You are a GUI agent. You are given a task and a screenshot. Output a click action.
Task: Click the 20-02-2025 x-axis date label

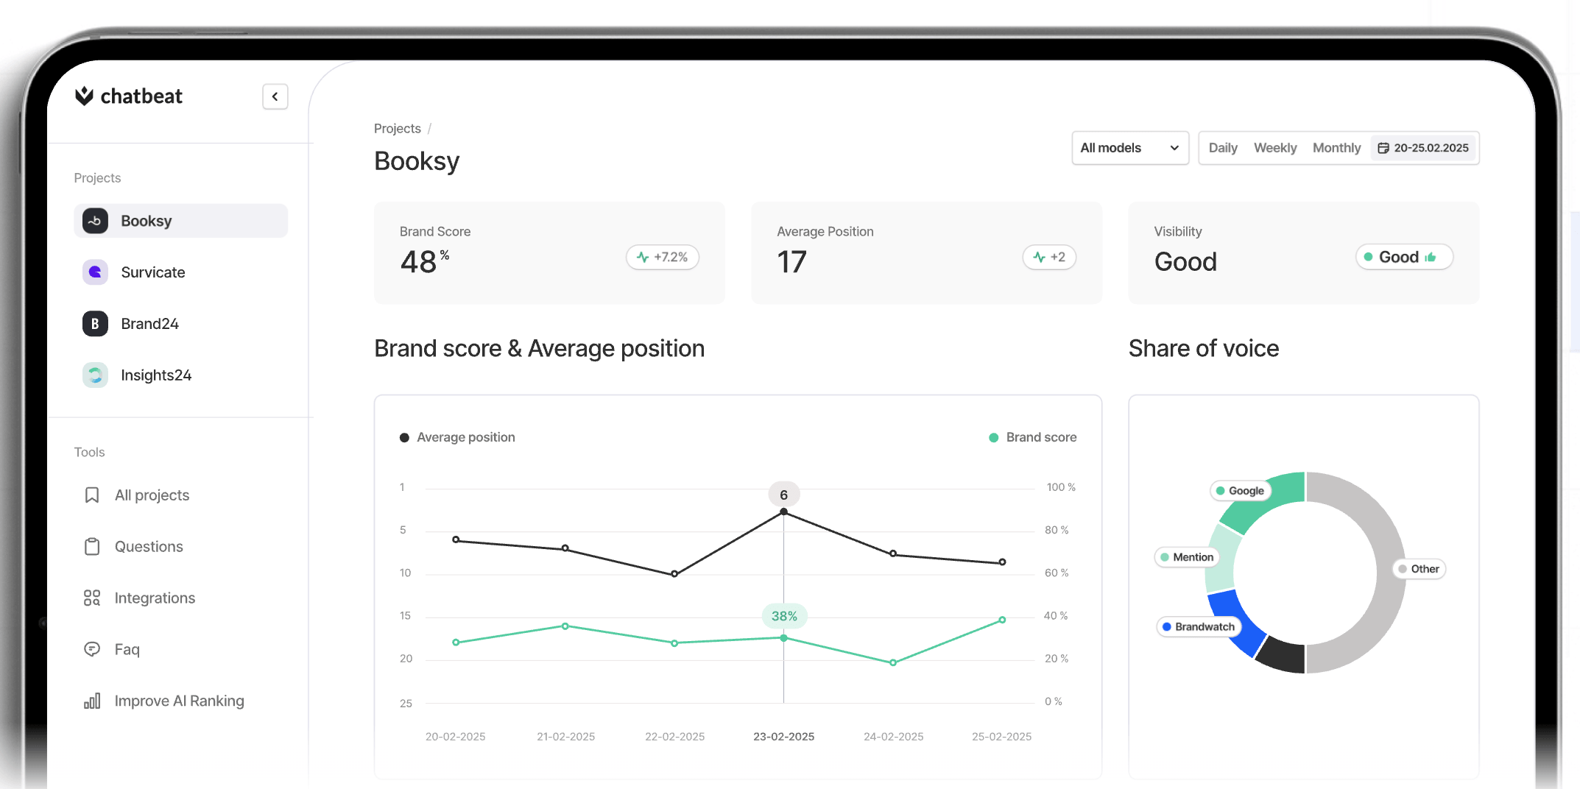pos(455,737)
